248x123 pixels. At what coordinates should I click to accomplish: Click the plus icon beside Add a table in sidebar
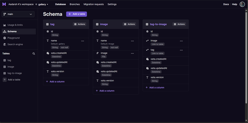click(5, 80)
